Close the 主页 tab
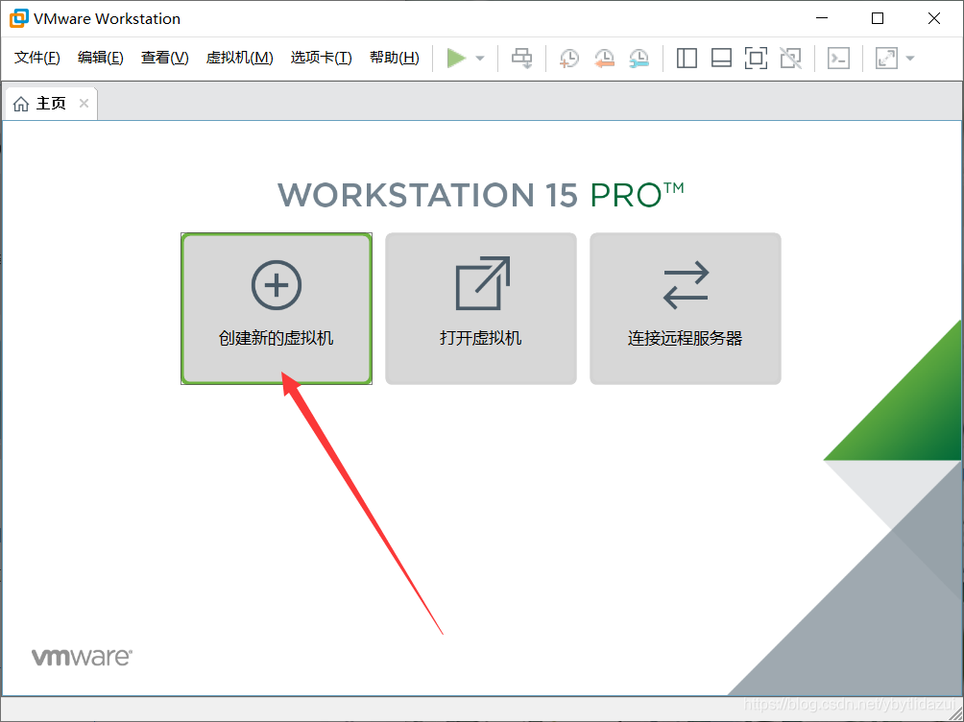 tap(84, 104)
